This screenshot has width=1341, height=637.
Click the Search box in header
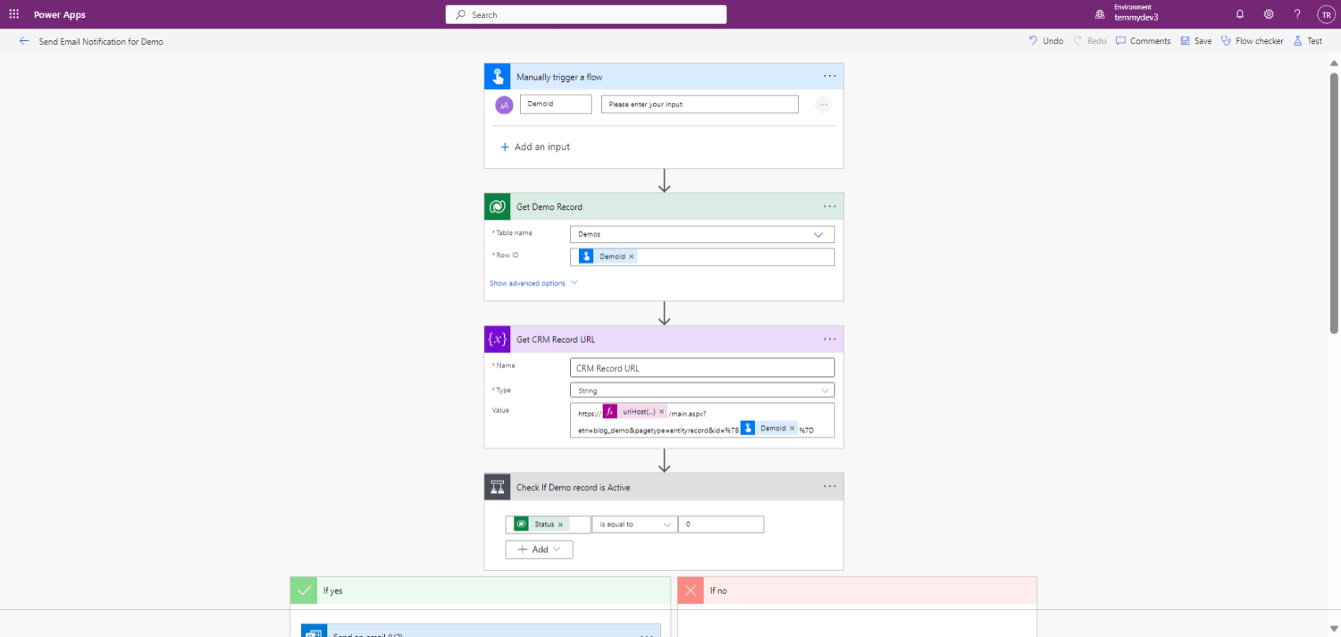tap(586, 14)
